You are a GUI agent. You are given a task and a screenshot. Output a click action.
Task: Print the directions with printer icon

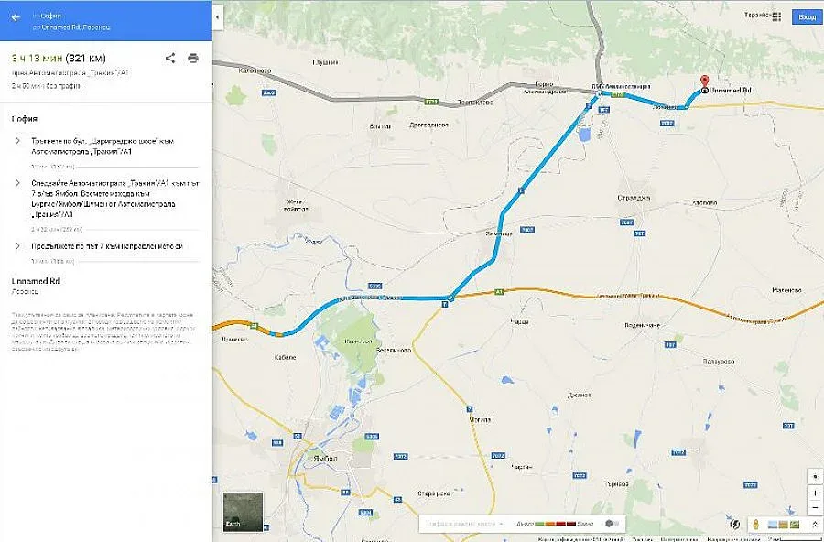[193, 59]
